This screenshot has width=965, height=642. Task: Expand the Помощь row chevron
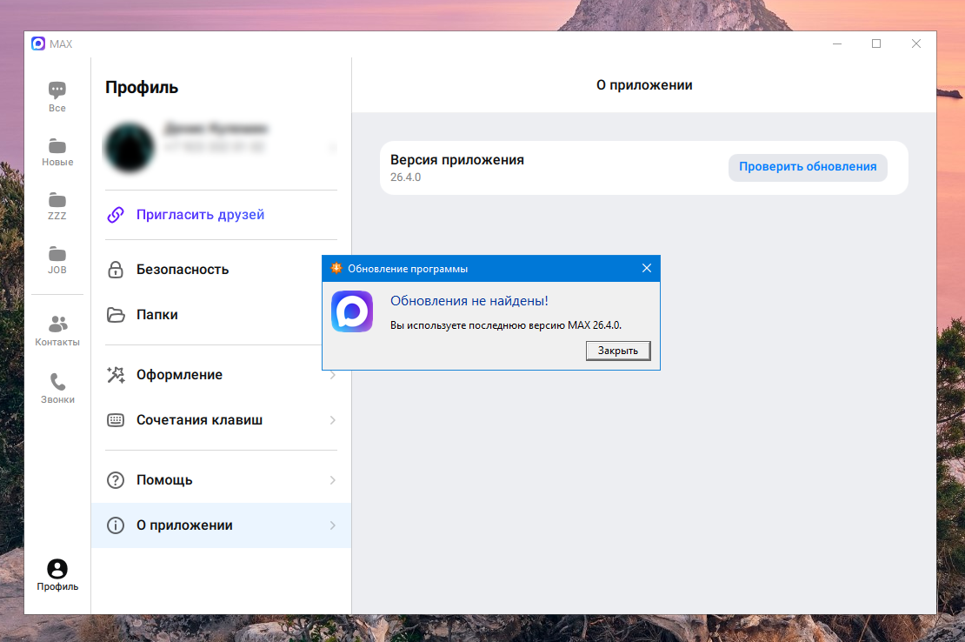(332, 480)
